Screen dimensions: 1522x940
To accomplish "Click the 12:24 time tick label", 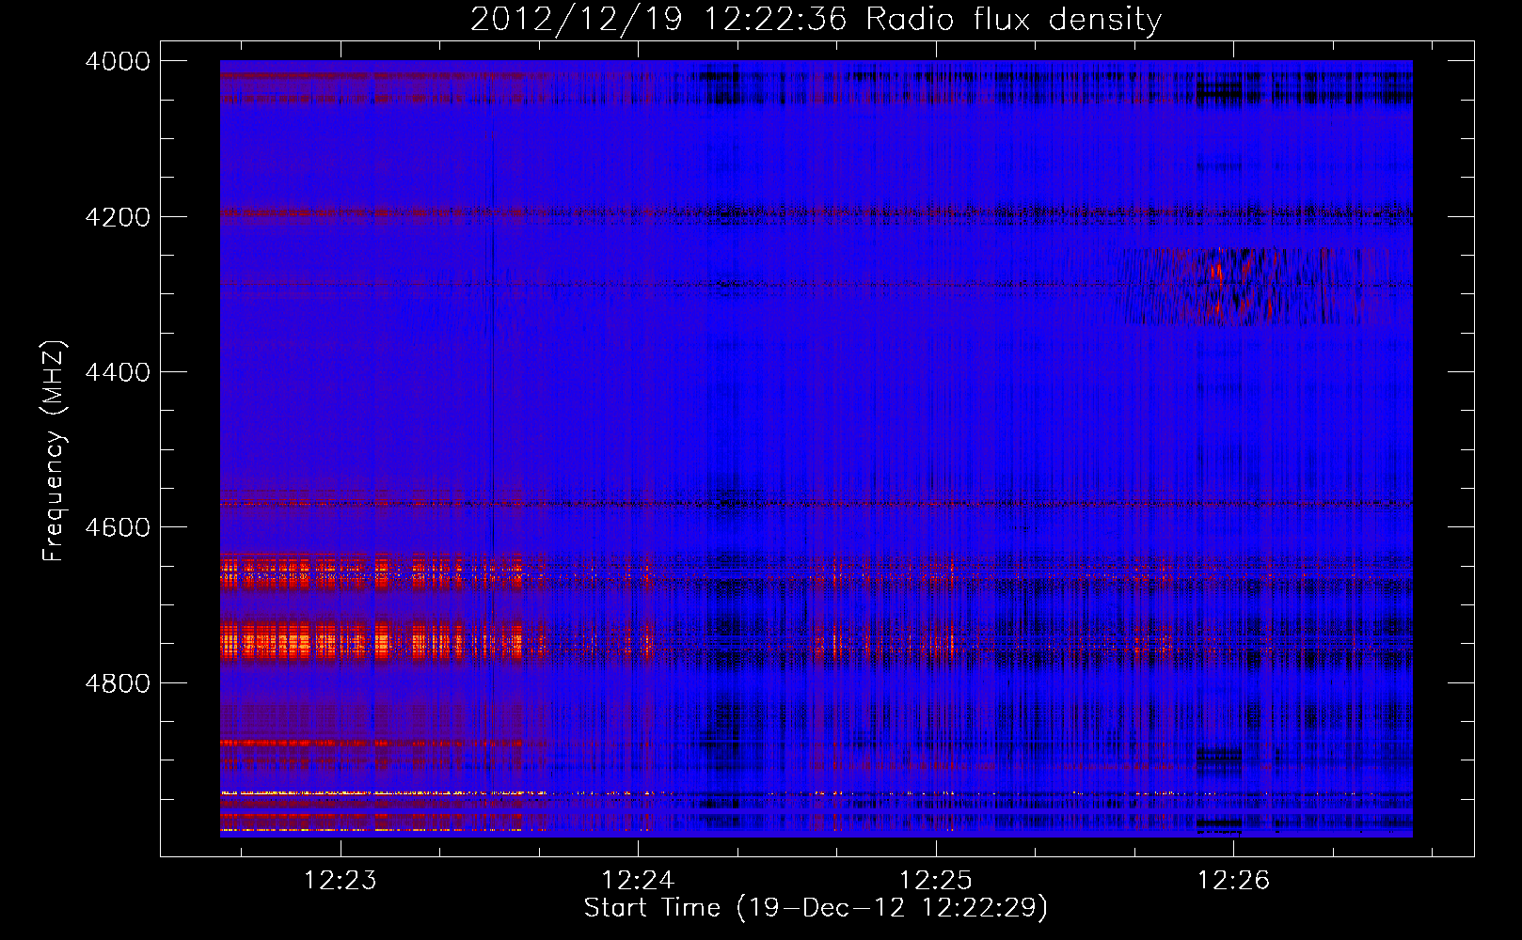I will [x=639, y=881].
